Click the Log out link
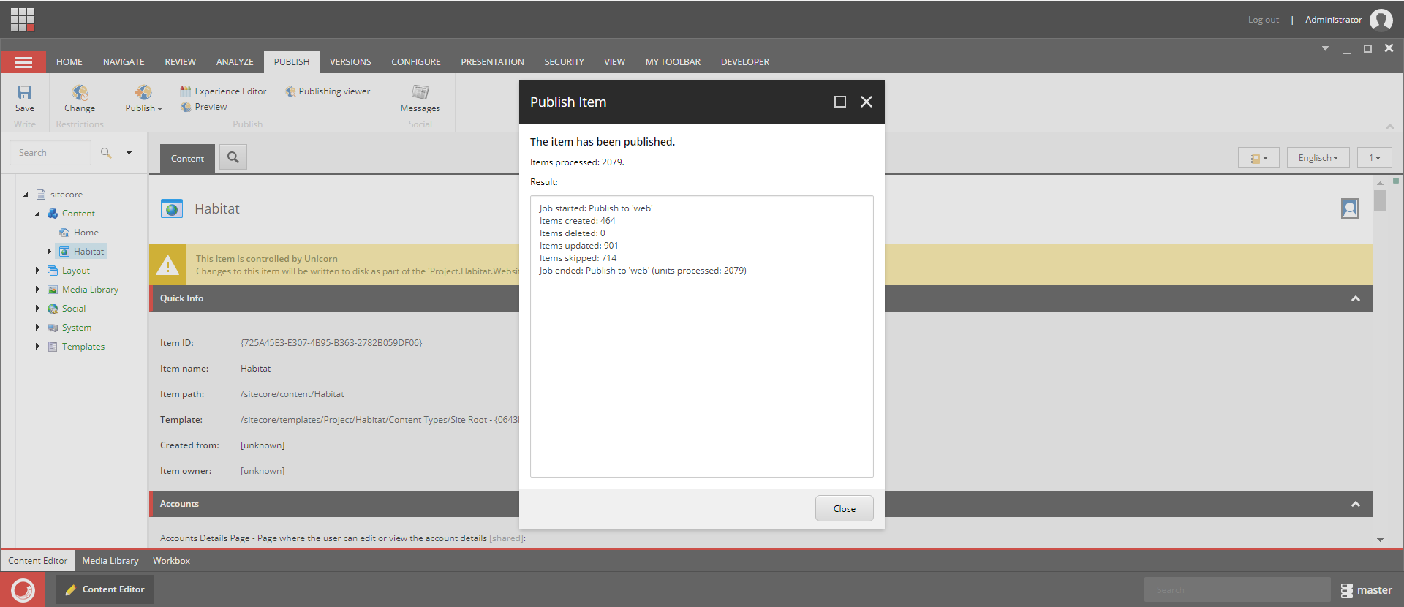Screen dimensions: 1404x607 click(1263, 20)
